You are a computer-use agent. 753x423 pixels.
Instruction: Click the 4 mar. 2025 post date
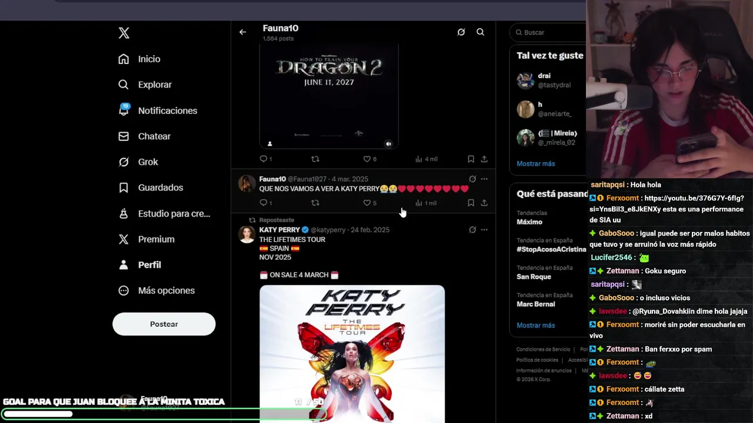(x=349, y=179)
